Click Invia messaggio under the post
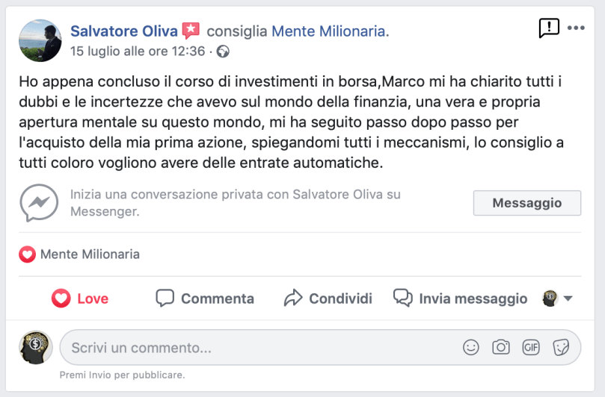Viewport: 605px width, 397px height. coord(461,298)
